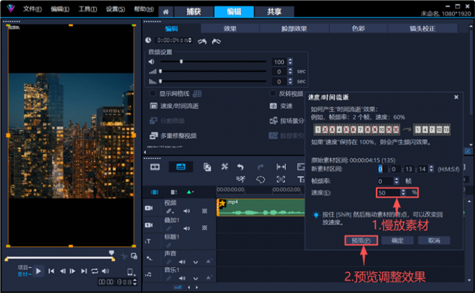Mute the 声音 voice track
Screen dimensions: 475x293
[x=182, y=262]
